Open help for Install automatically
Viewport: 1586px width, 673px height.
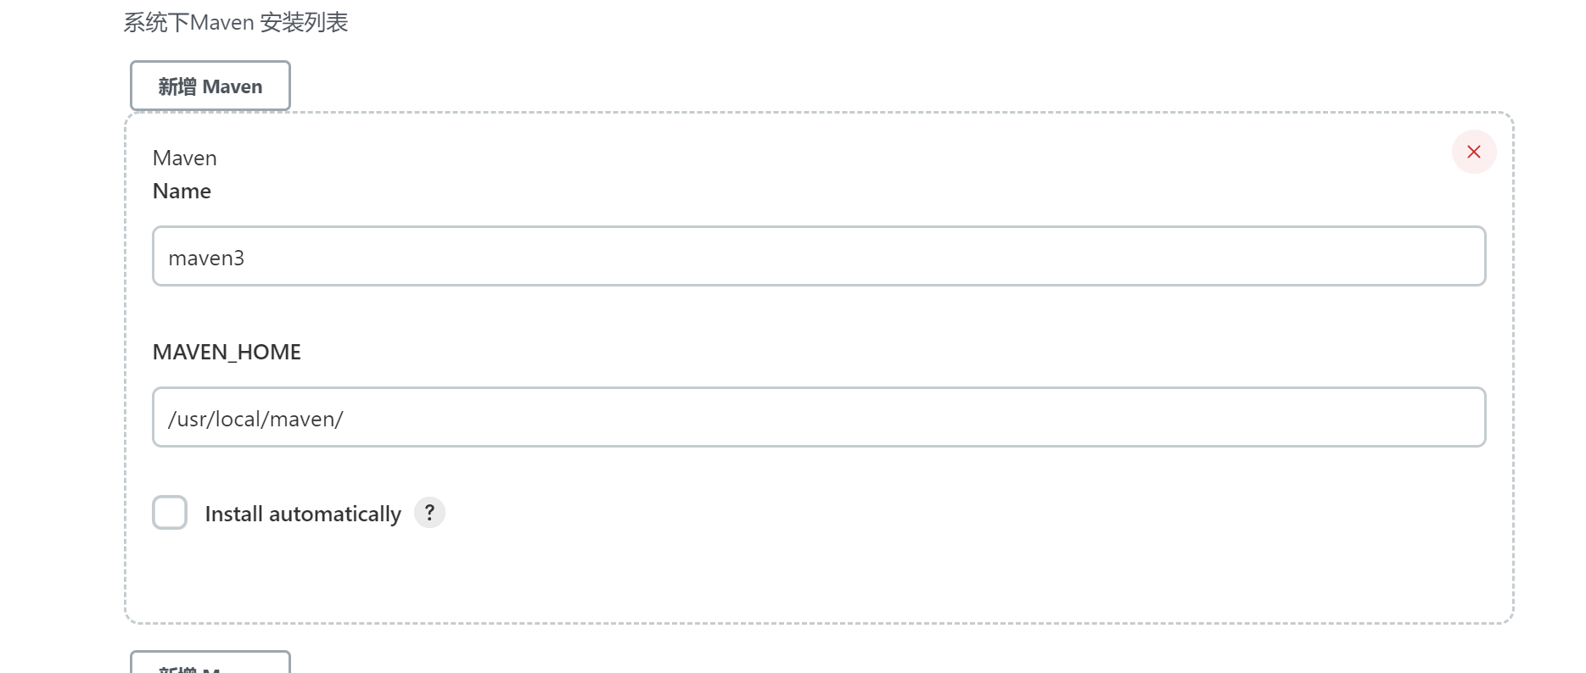pyautogui.click(x=429, y=513)
